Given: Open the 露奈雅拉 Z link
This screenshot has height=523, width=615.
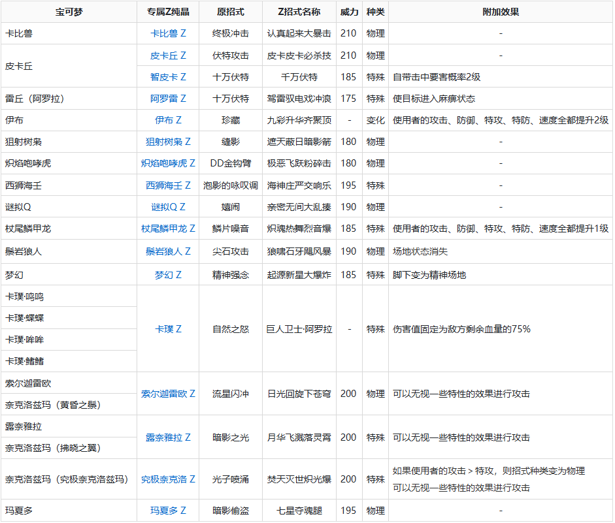Looking at the screenshot, I should 168,437.
